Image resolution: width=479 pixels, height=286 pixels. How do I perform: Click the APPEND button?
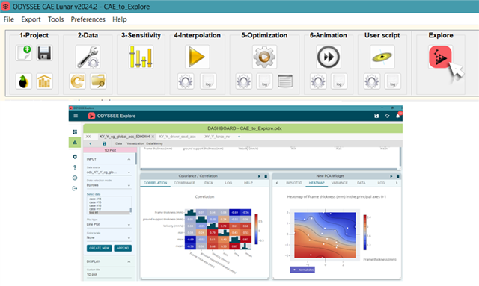pyautogui.click(x=123, y=248)
